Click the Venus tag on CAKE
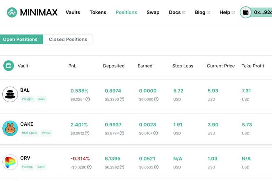This screenshot has width=272, height=181. [x=46, y=133]
